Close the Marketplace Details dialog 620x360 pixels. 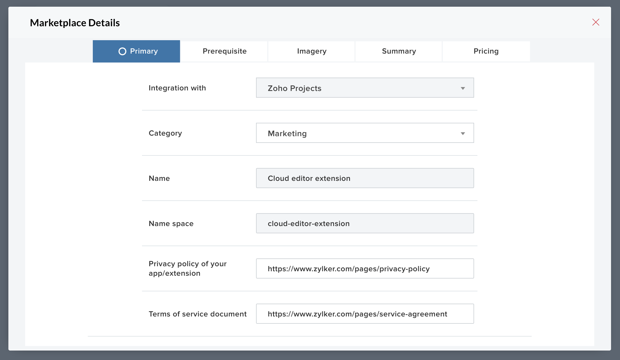596,22
